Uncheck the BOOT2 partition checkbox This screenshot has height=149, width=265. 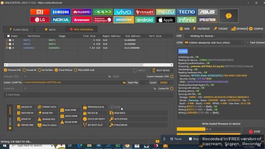[x=10, y=44]
